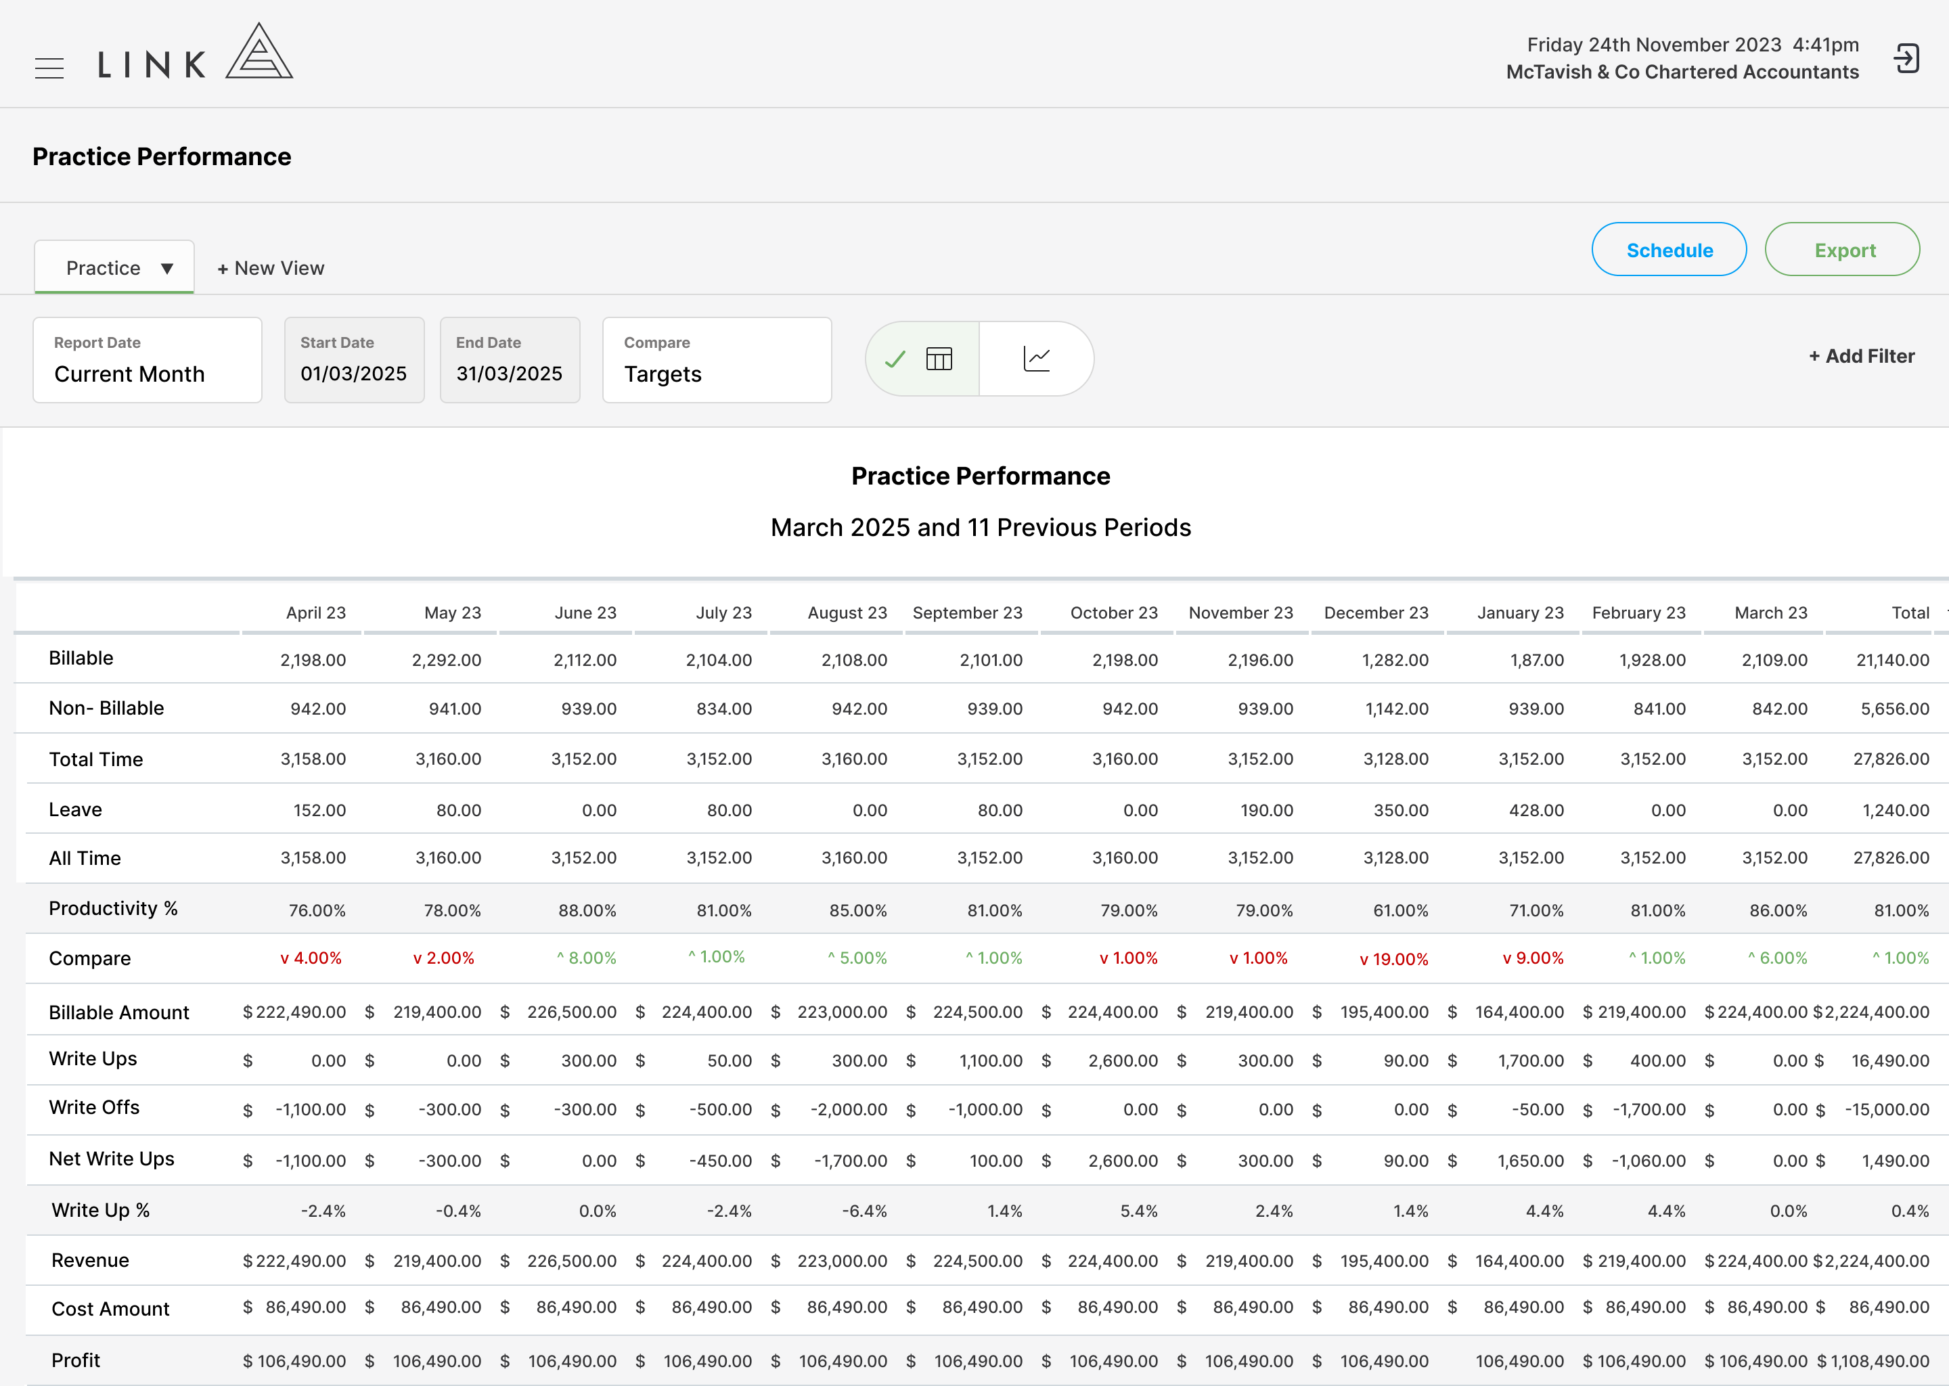The width and height of the screenshot is (1949, 1386).
Task: Click the Write Offs row label
Action: point(94,1108)
